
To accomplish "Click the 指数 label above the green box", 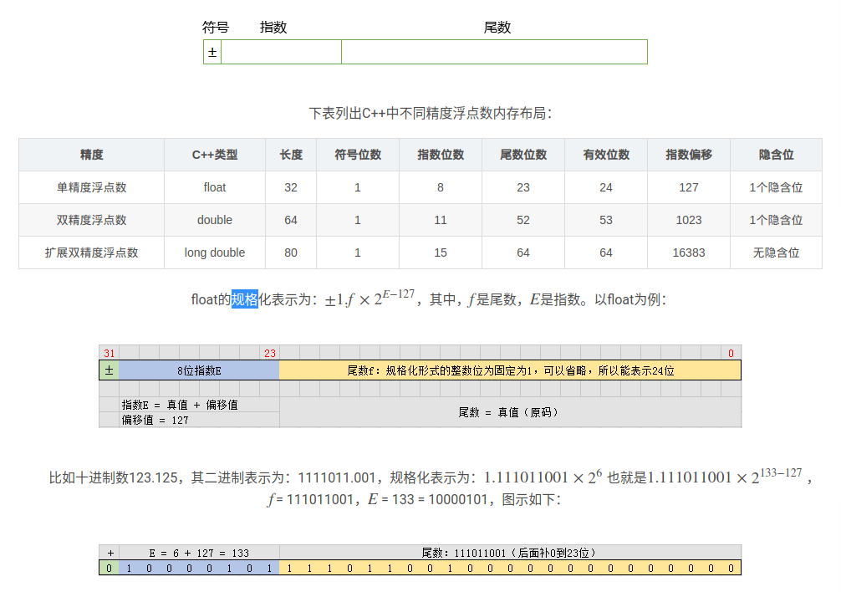I will (273, 28).
